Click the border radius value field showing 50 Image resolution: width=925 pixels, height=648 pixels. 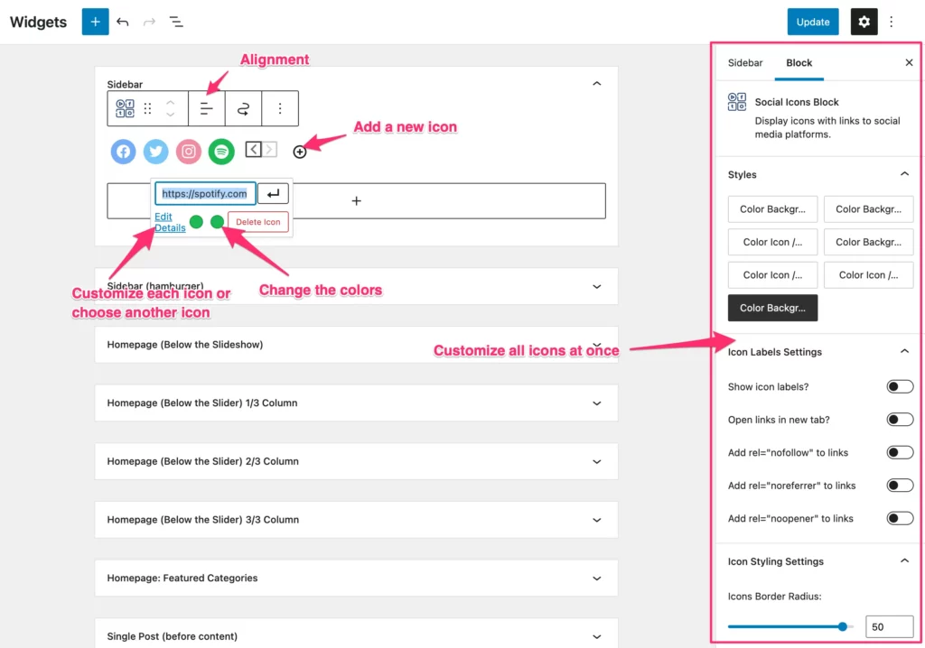tap(889, 626)
